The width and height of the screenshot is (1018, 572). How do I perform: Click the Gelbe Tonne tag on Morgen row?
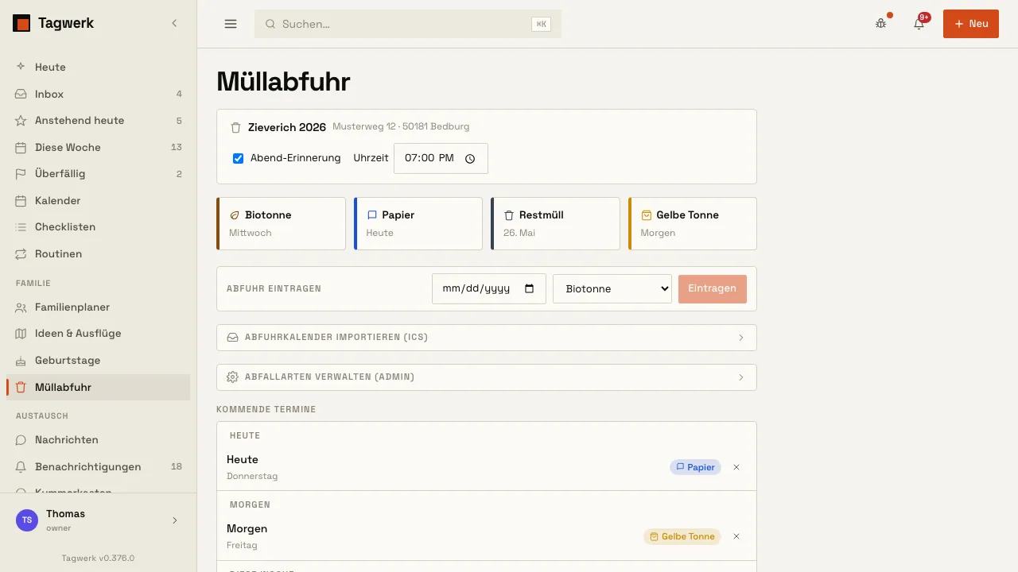pyautogui.click(x=682, y=536)
